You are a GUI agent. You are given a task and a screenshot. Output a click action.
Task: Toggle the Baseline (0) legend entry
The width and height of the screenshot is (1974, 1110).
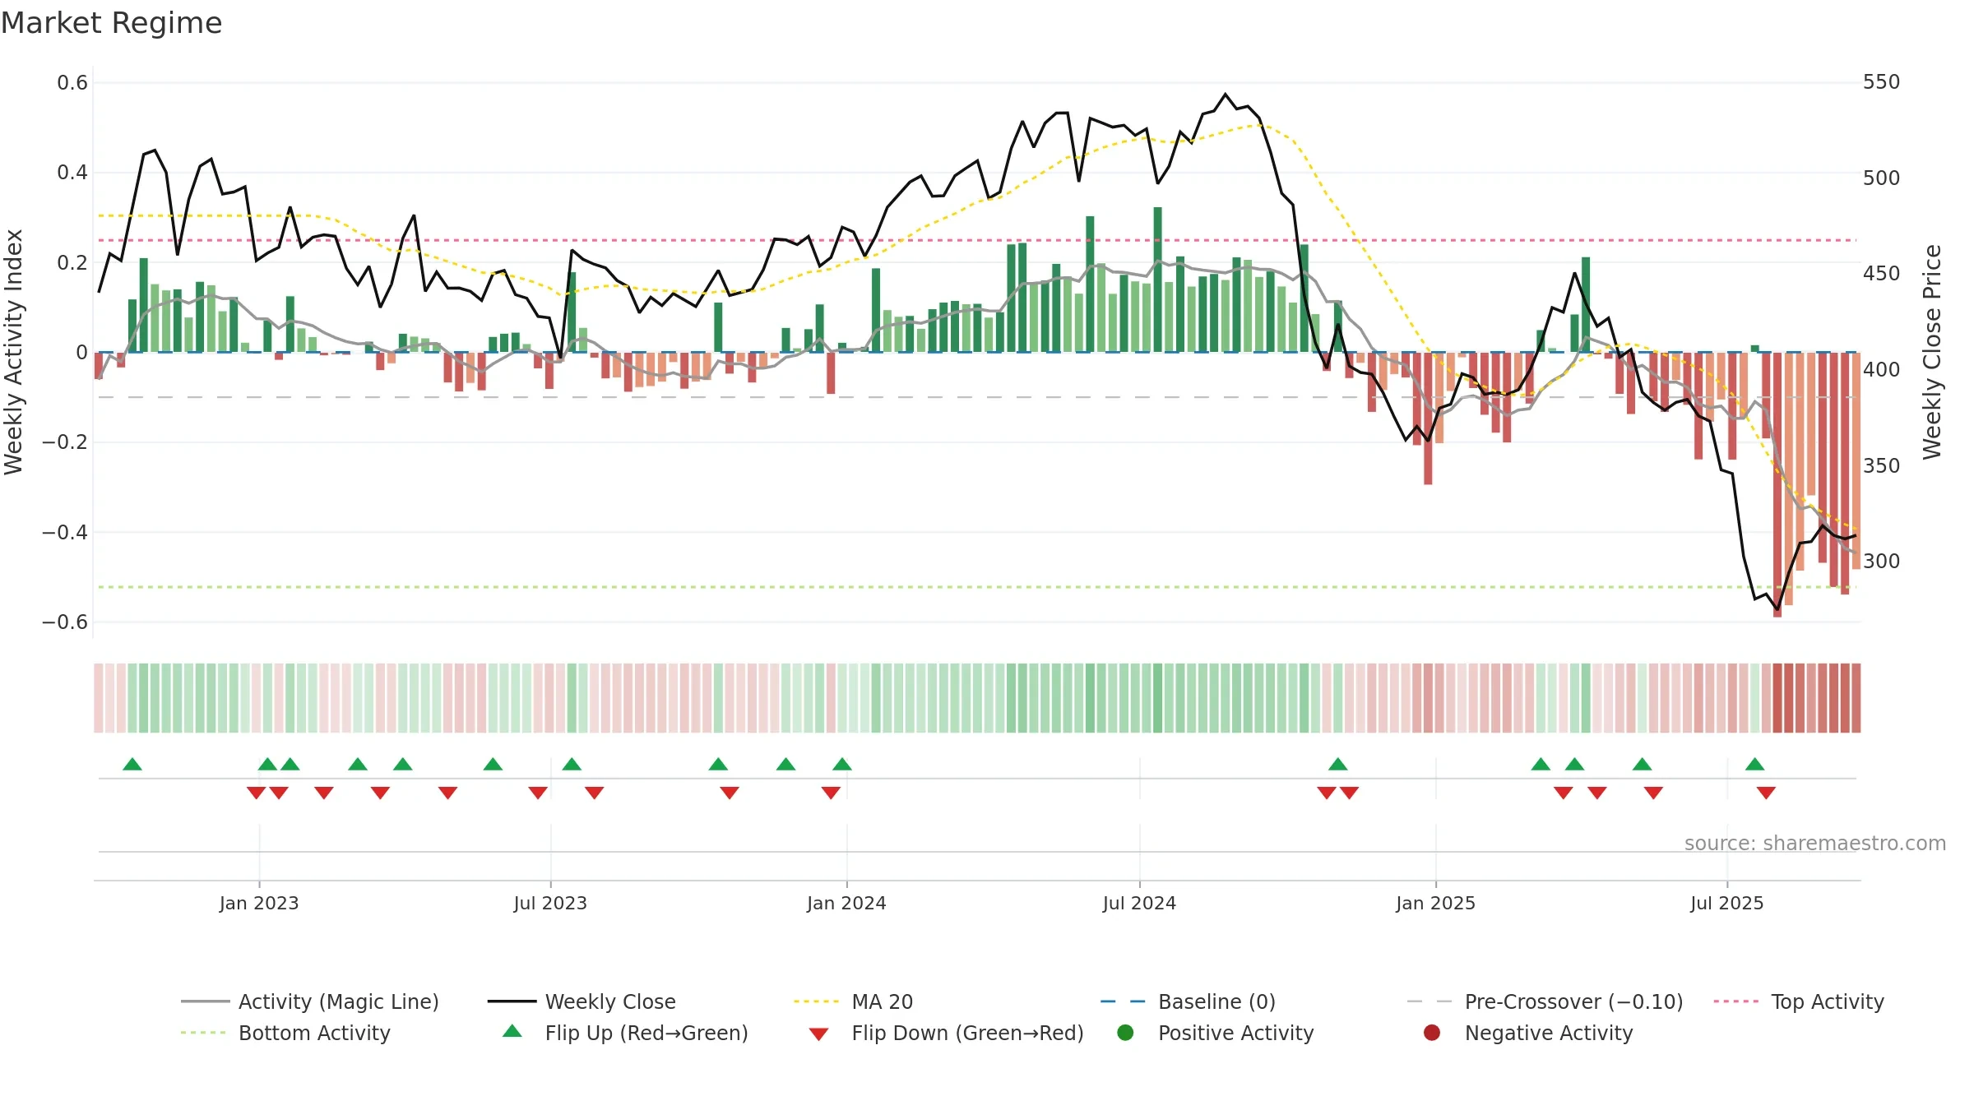click(x=1188, y=1001)
